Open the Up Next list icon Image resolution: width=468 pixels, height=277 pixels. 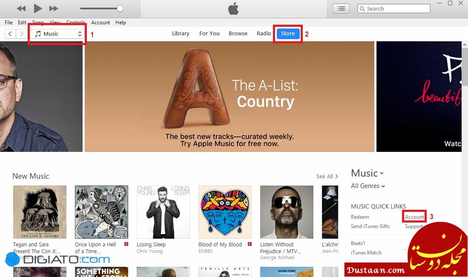pyautogui.click(x=341, y=9)
